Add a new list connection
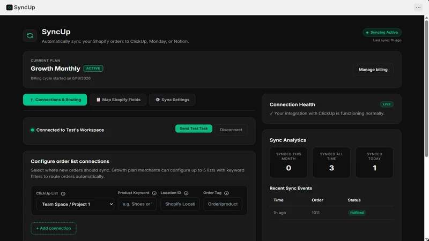Image resolution: width=429 pixels, height=241 pixels. pos(54,228)
